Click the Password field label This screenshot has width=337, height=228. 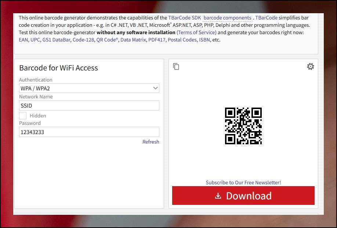pyautogui.click(x=30, y=123)
